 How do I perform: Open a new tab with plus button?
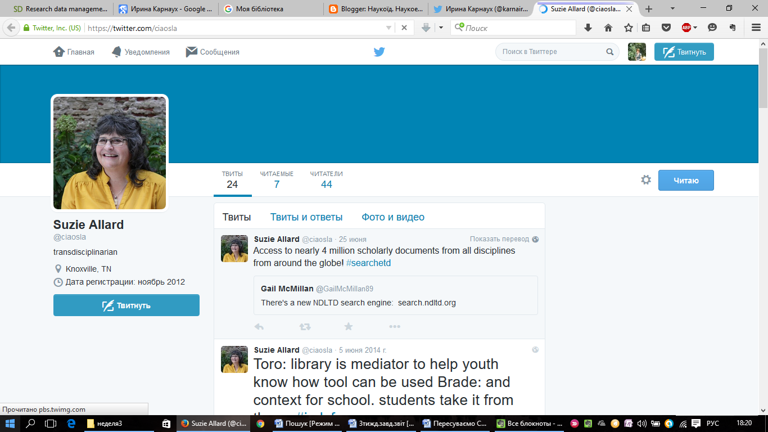pyautogui.click(x=649, y=9)
